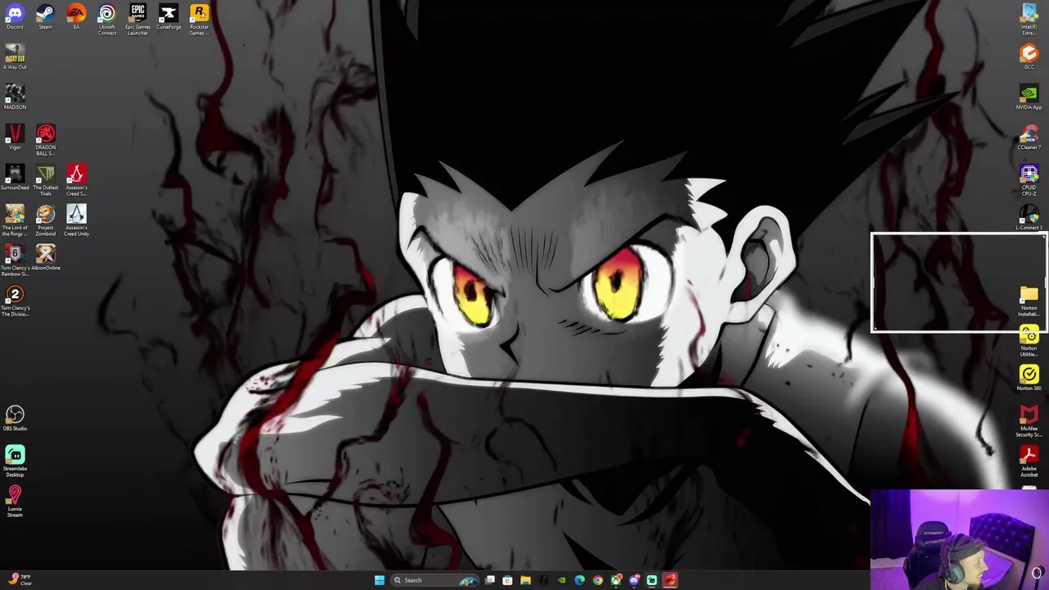Image resolution: width=1049 pixels, height=590 pixels.
Task: Launch Epic Games Launcher shortcut
Action: (138, 20)
